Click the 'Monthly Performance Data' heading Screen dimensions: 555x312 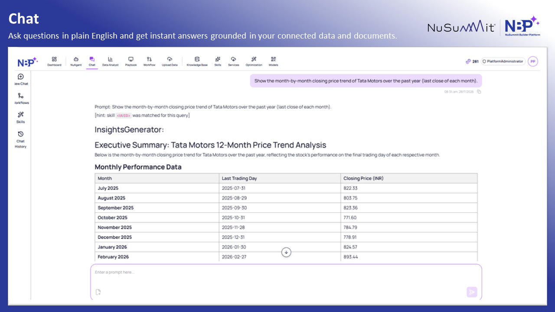138,167
